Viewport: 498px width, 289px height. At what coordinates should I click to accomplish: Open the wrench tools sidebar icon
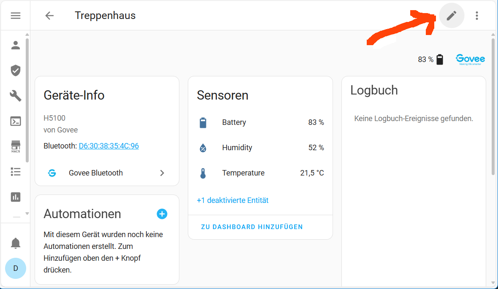click(x=16, y=96)
